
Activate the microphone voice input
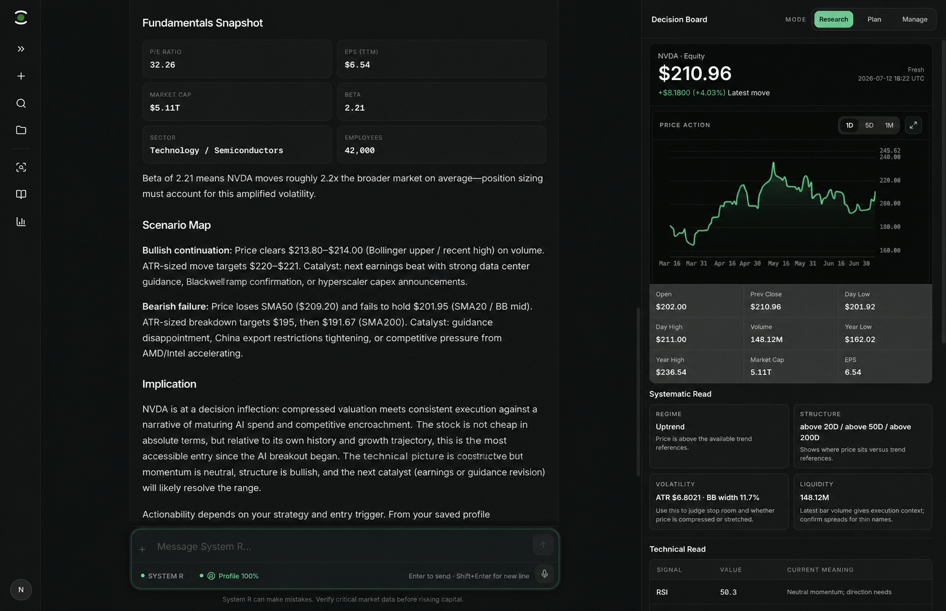point(545,574)
